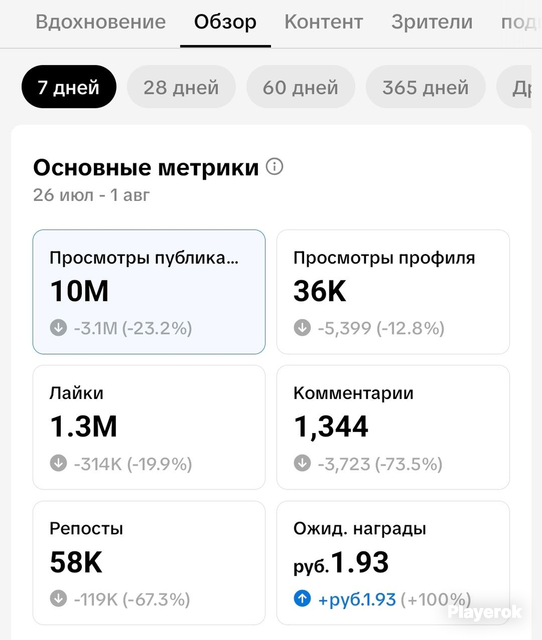Select the 7 дней period filter

pyautogui.click(x=69, y=87)
